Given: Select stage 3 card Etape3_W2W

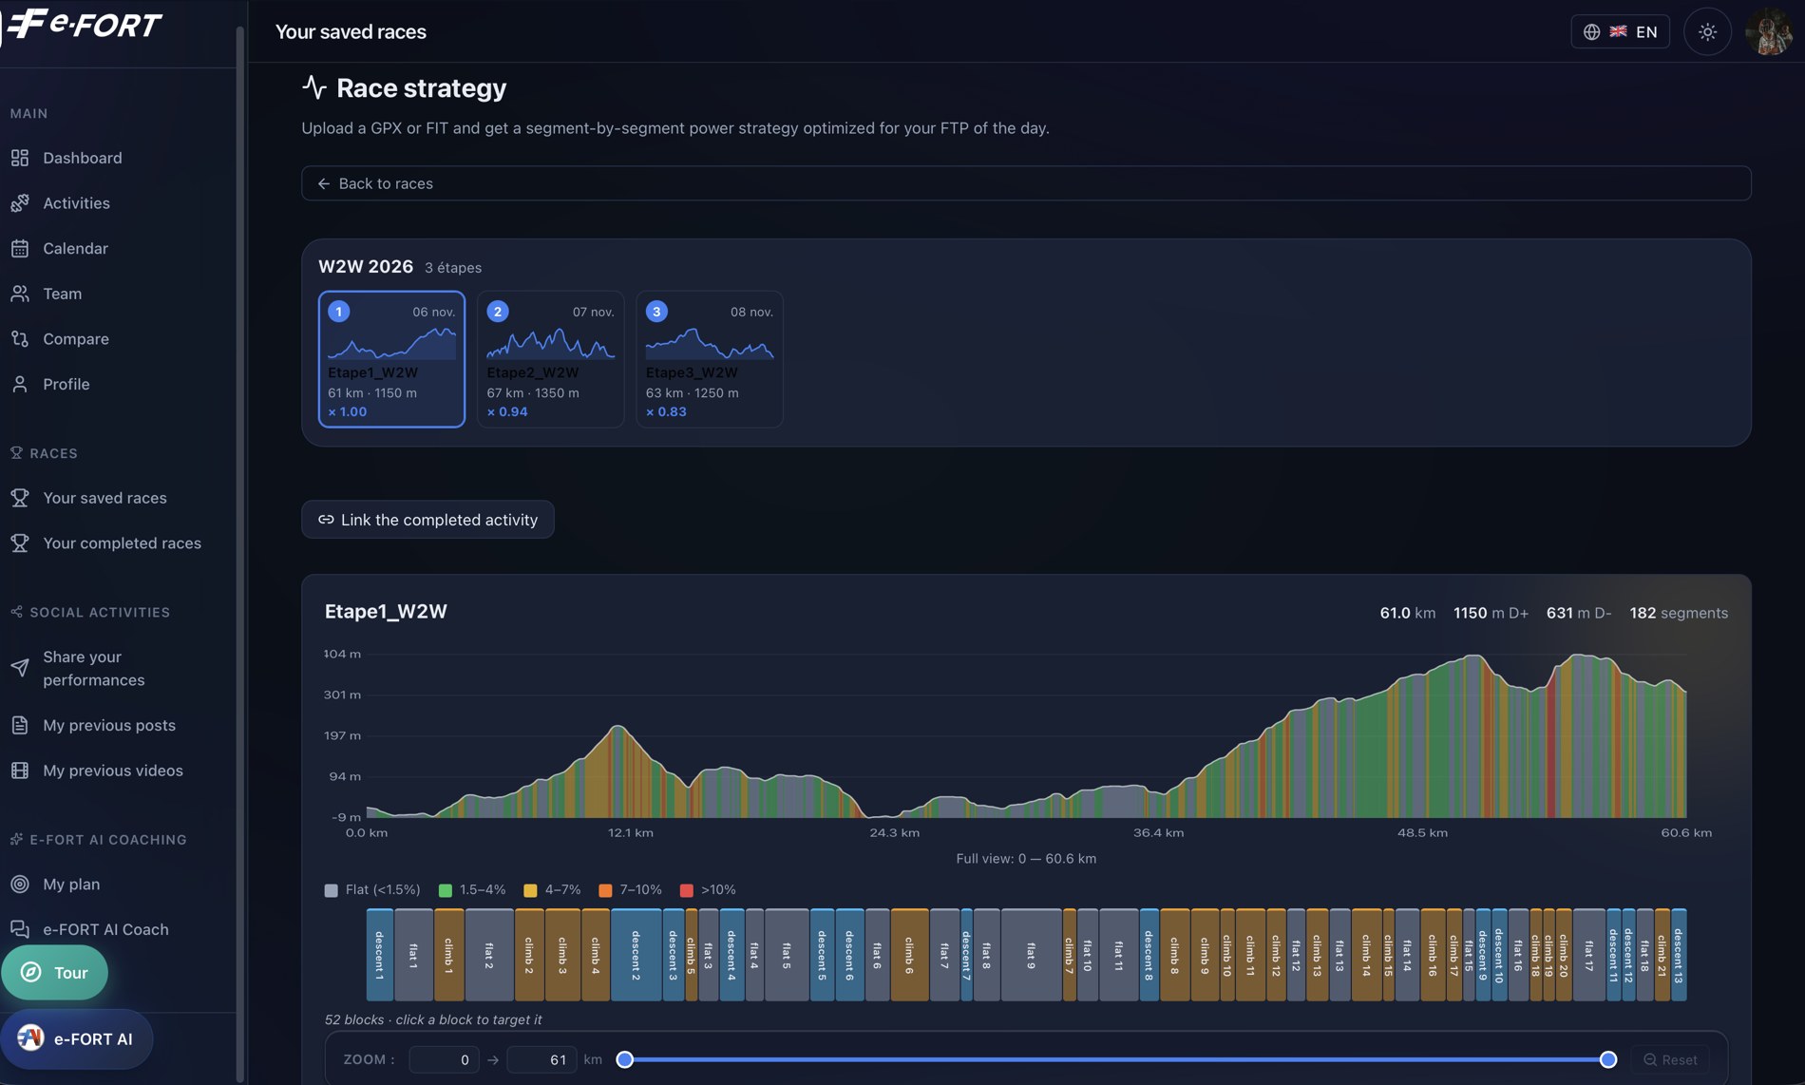Looking at the screenshot, I should (x=710, y=359).
